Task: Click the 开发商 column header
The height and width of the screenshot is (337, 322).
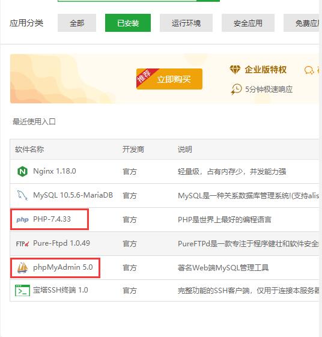Action: (133, 149)
